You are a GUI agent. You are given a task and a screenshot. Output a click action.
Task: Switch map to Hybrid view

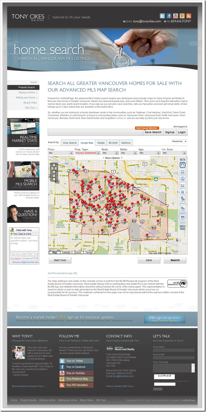(x=77, y=252)
